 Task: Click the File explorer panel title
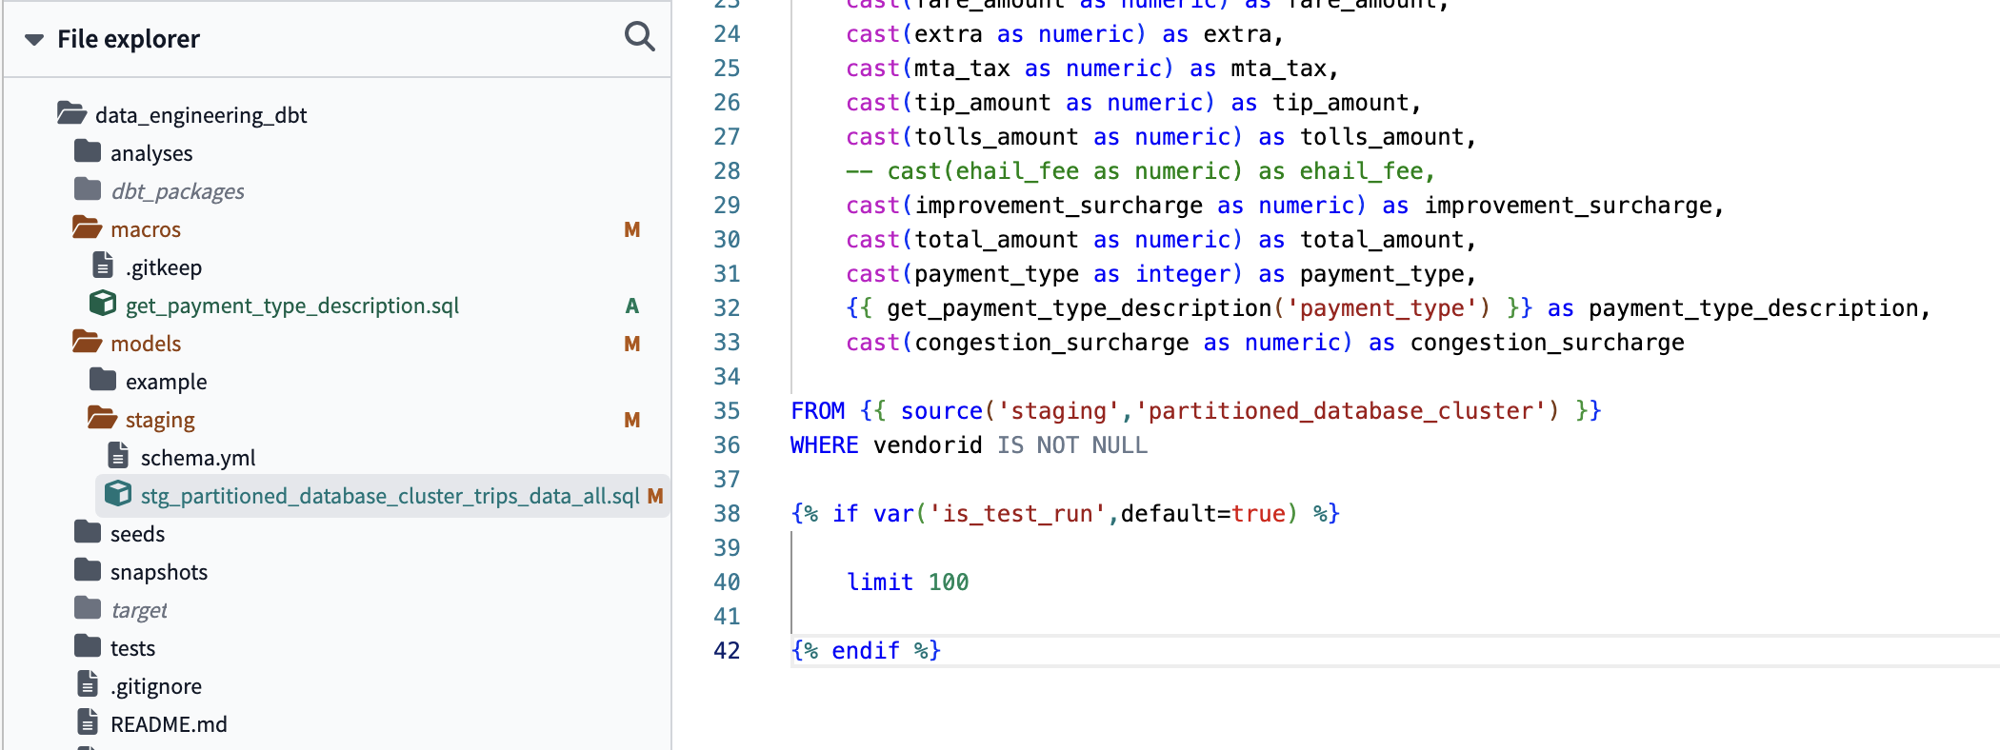click(129, 39)
